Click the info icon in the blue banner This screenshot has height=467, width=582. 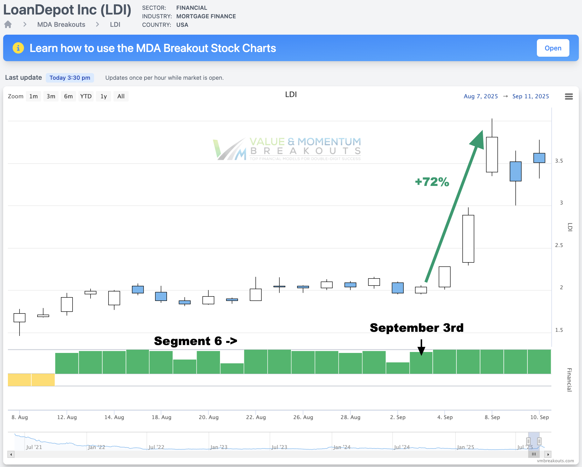(x=18, y=48)
